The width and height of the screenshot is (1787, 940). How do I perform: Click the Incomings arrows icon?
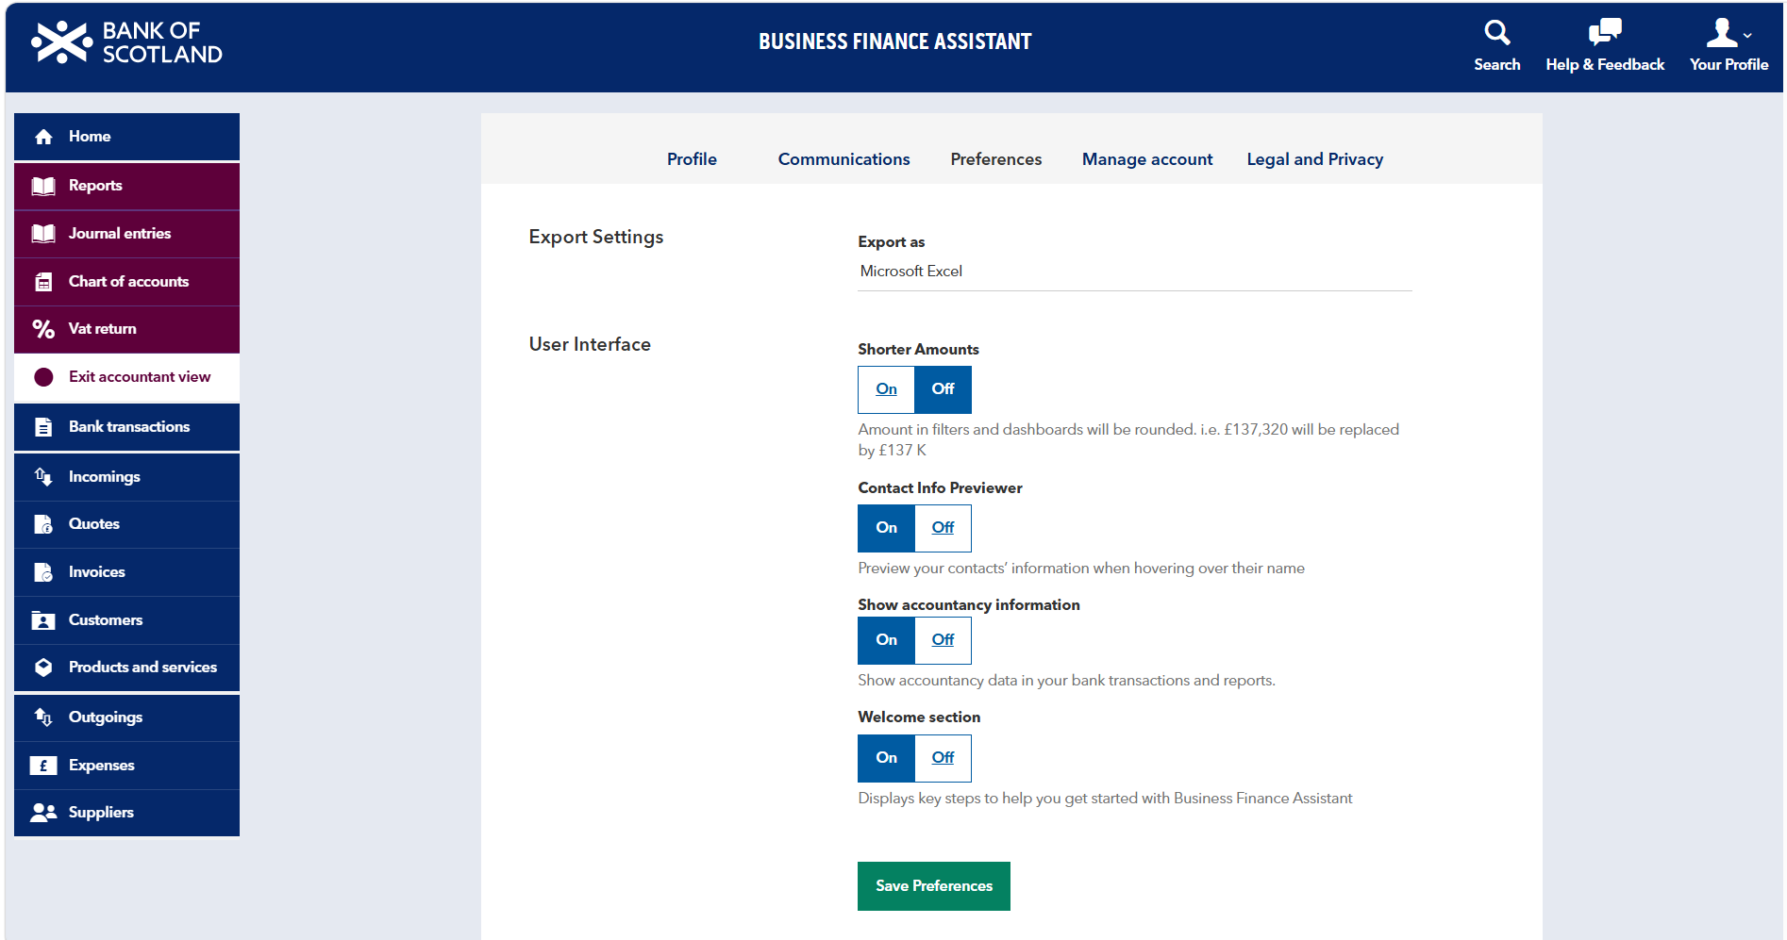point(43,477)
